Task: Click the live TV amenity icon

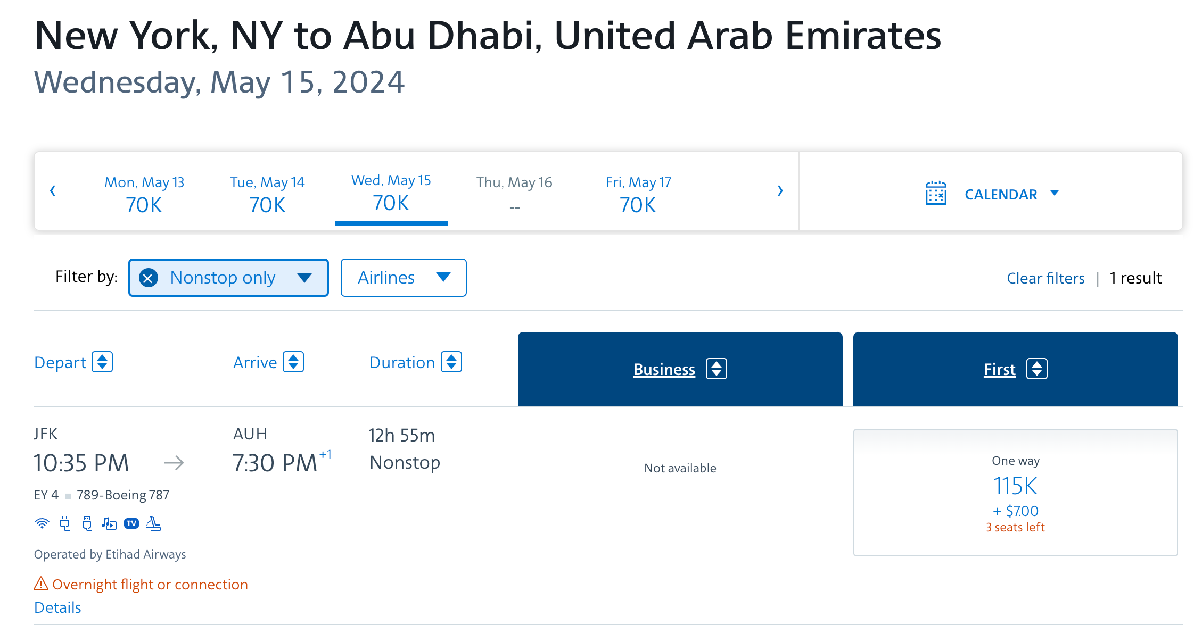Action: tap(131, 523)
